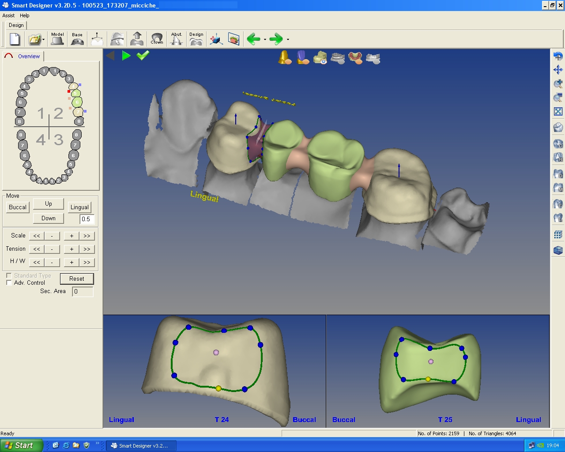565x452 pixels.
Task: Switch to lingual view (tooth L)
Action: tap(558, 218)
